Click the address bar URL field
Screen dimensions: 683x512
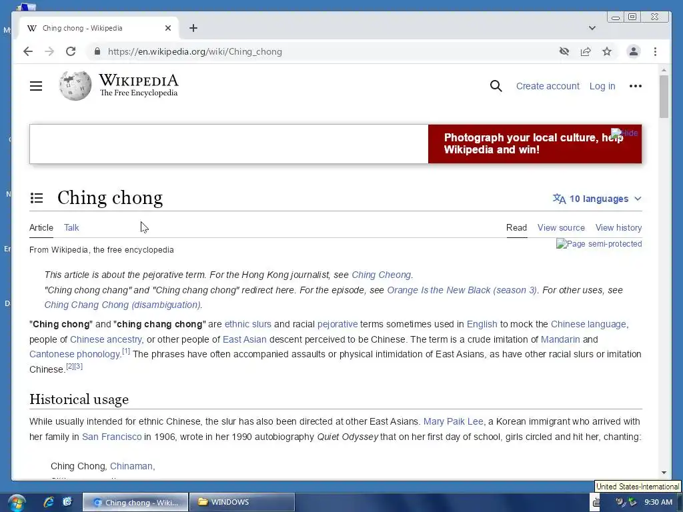pos(322,51)
